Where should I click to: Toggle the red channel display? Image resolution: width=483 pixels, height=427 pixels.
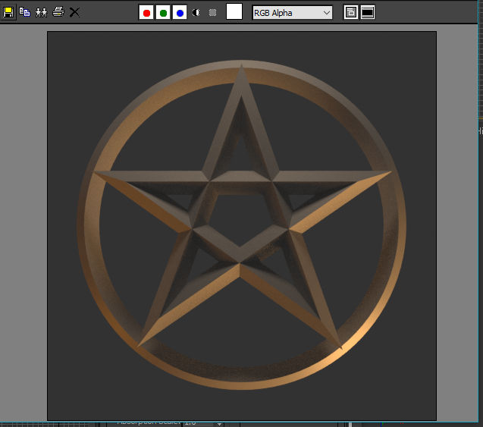pos(146,13)
